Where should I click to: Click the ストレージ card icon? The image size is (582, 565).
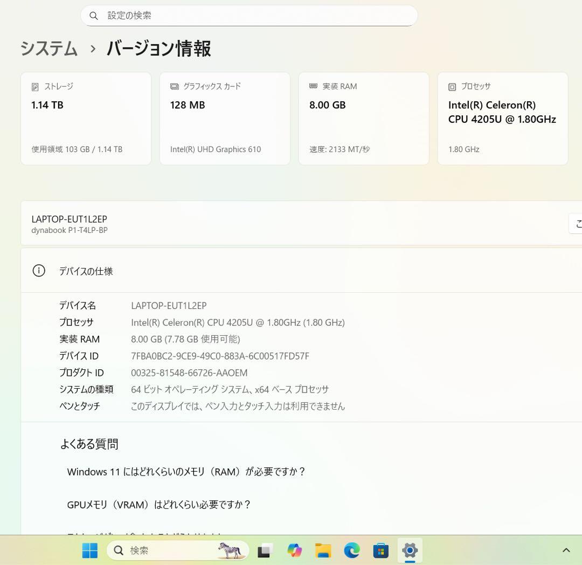point(34,86)
